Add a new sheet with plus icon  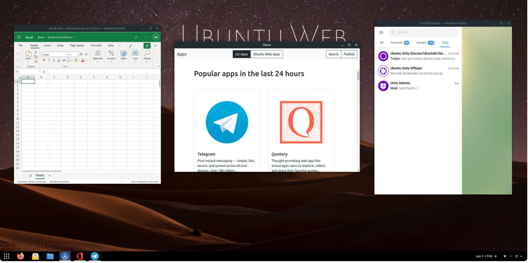click(49, 175)
